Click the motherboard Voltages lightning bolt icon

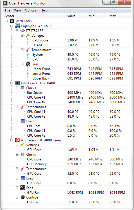(x=28, y=36)
